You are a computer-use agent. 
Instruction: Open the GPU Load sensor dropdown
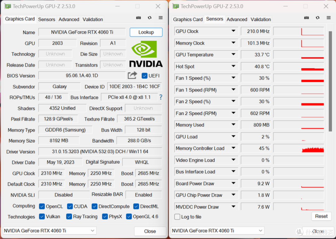(x=234, y=136)
